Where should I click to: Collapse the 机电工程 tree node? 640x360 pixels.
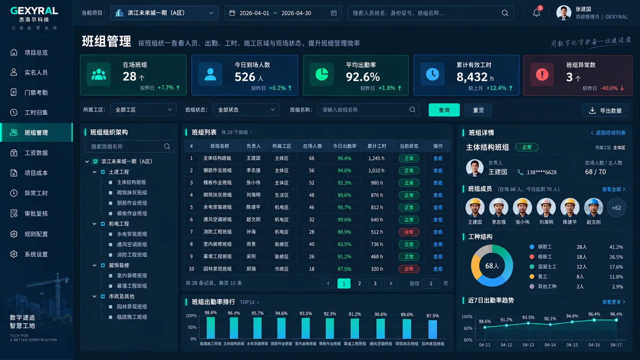point(94,224)
